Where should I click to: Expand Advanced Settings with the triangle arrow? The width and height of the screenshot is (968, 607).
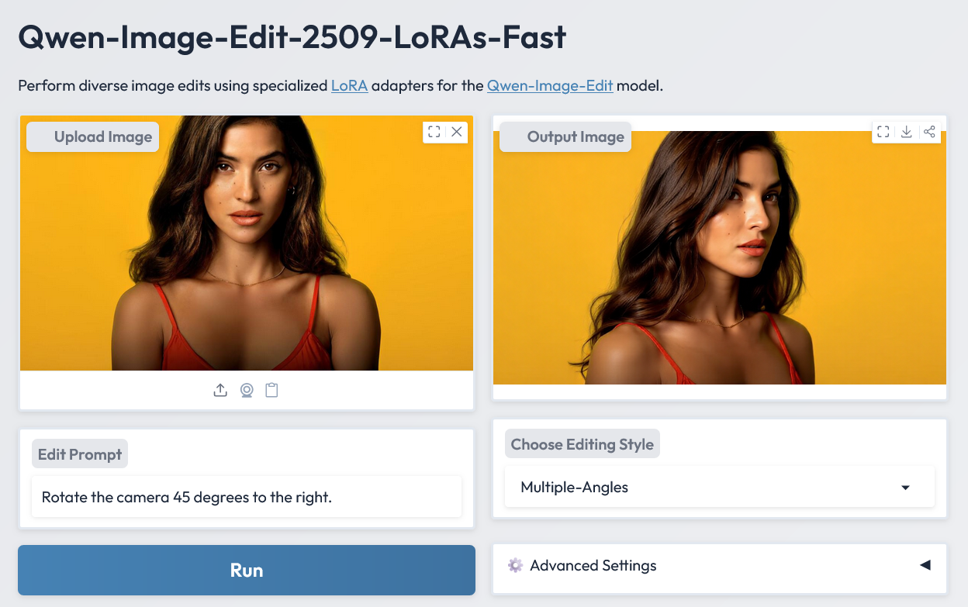925,565
